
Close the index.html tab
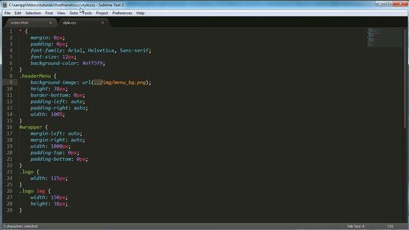tap(50, 23)
